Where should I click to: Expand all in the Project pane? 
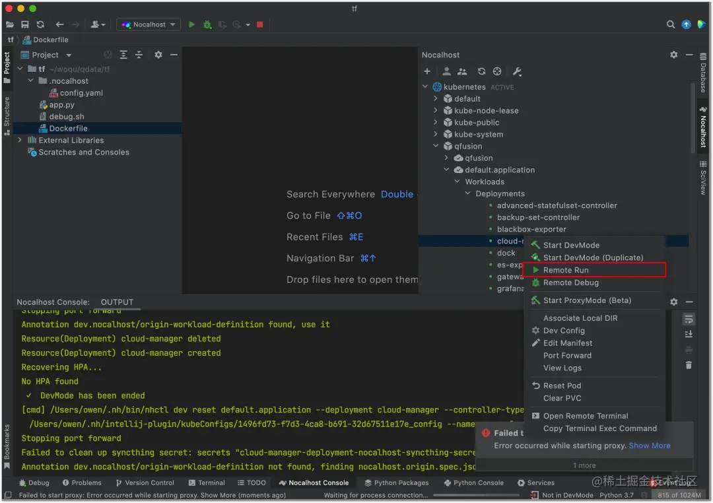123,55
